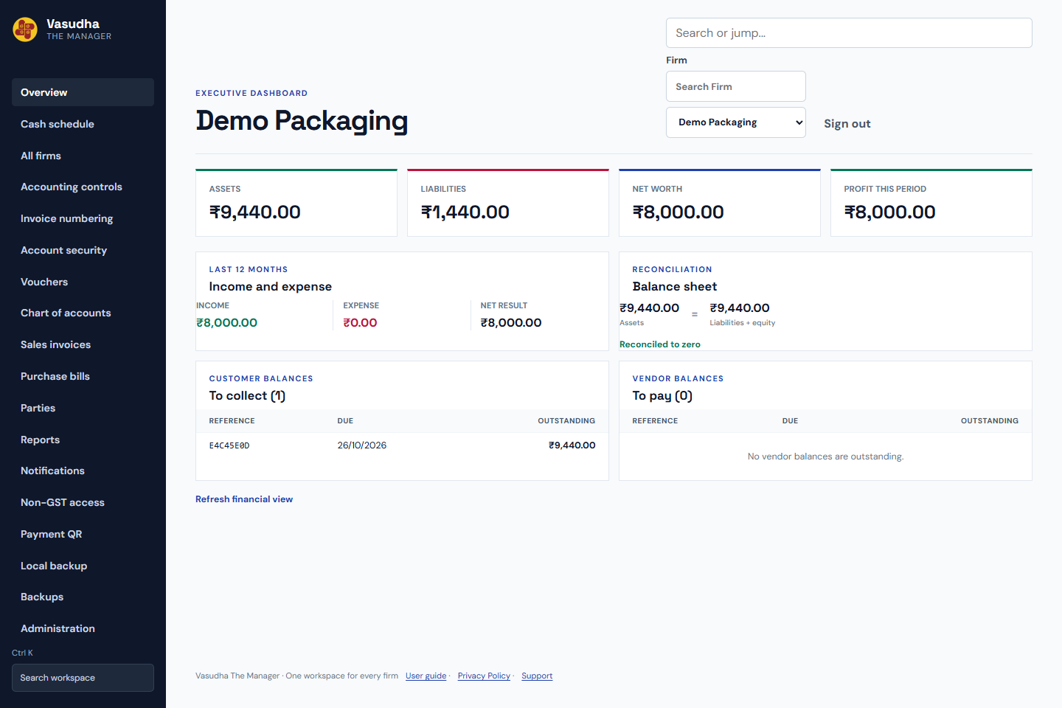The image size is (1062, 708).
Task: Click the Search workspace box
Action: tap(83, 678)
